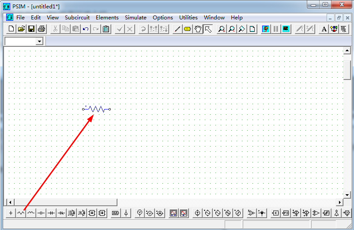The image size is (354, 230).
Task: Open the Utilities menu
Action: 188,18
